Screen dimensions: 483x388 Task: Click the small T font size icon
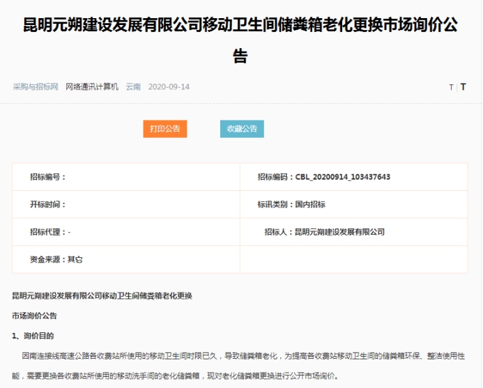tap(451, 87)
